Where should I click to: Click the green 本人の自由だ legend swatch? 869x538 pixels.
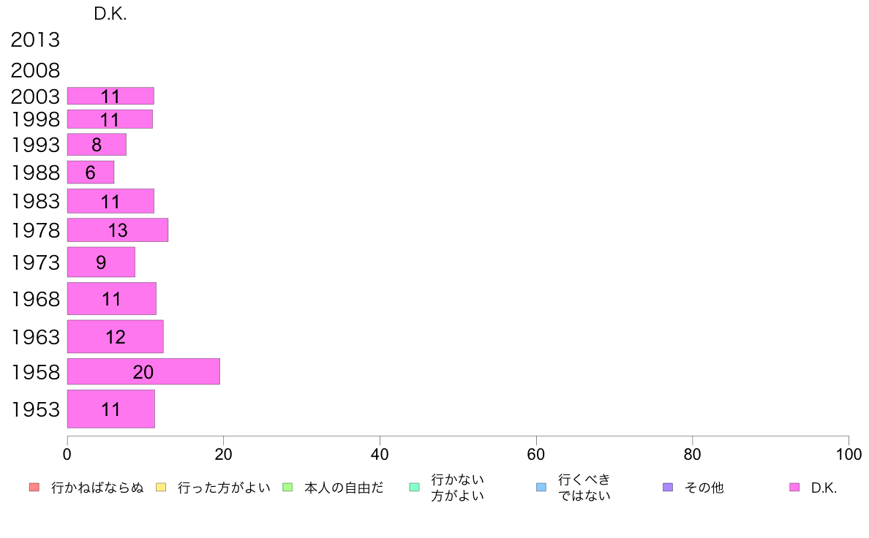tap(287, 488)
